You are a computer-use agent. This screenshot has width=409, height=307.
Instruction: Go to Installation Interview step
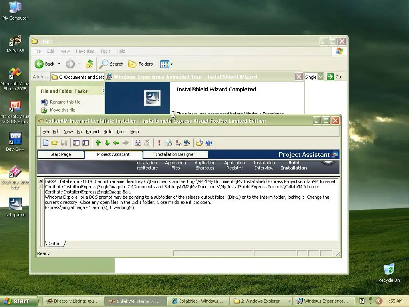click(x=264, y=165)
